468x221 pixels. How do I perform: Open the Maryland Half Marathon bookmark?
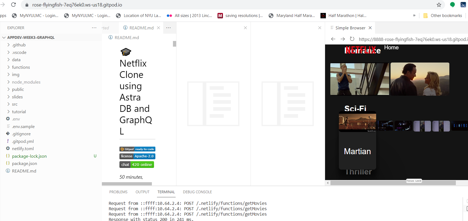[x=292, y=16]
